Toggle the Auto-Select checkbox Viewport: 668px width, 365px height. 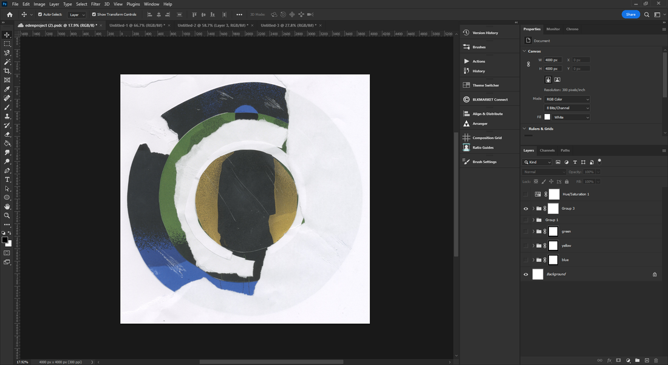tap(40, 15)
